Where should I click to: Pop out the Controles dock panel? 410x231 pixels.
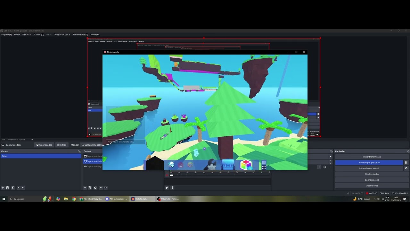[408, 151]
